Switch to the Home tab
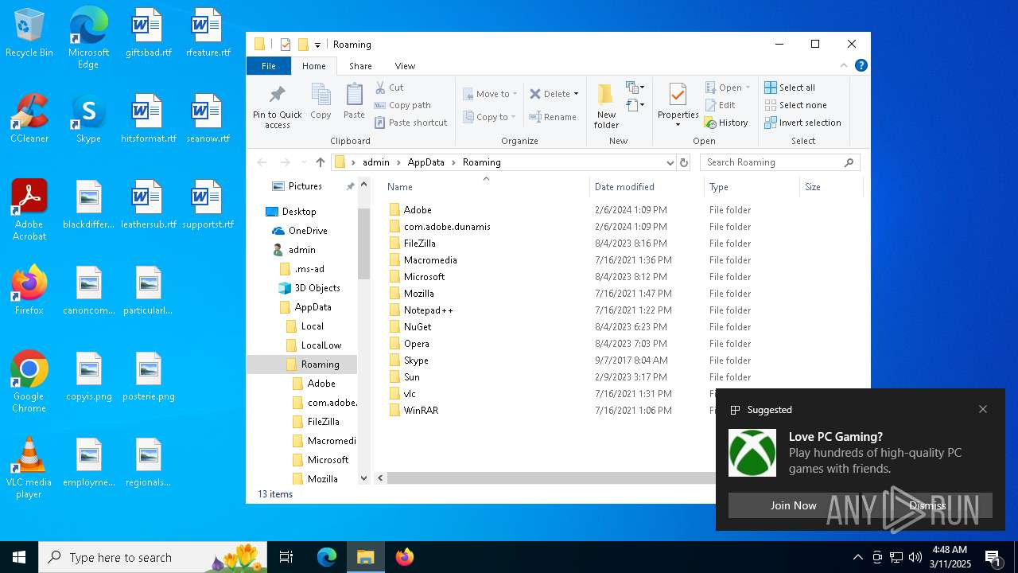The height and width of the screenshot is (573, 1018). [x=313, y=66]
